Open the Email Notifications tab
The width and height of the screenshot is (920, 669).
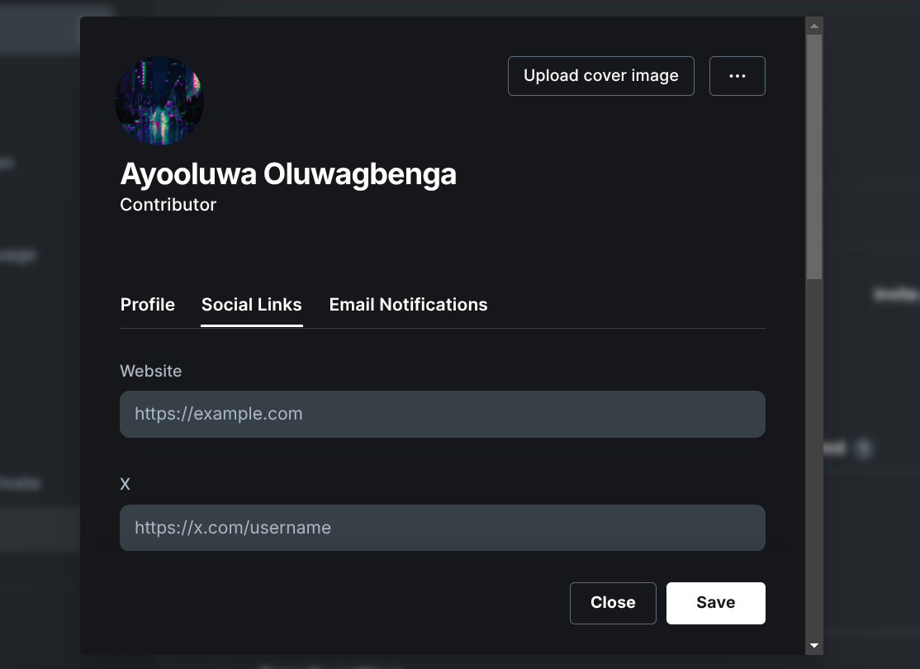(408, 305)
